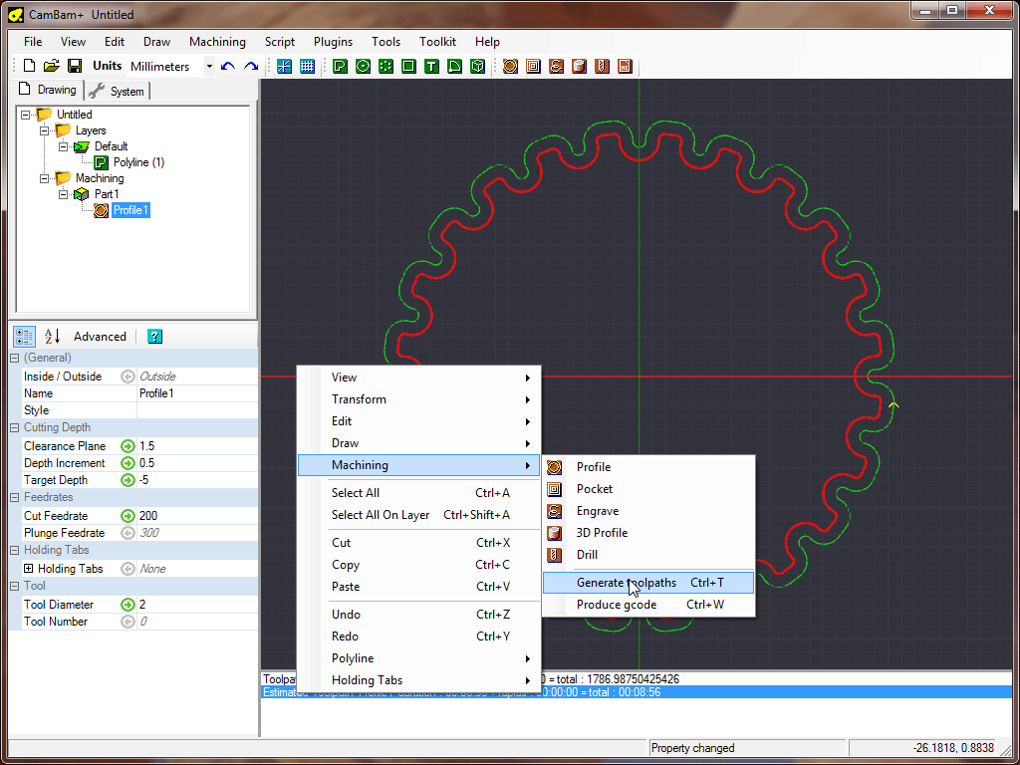Click the Drill machining toolbar icon
Image resolution: width=1020 pixels, height=765 pixels.
pos(602,66)
